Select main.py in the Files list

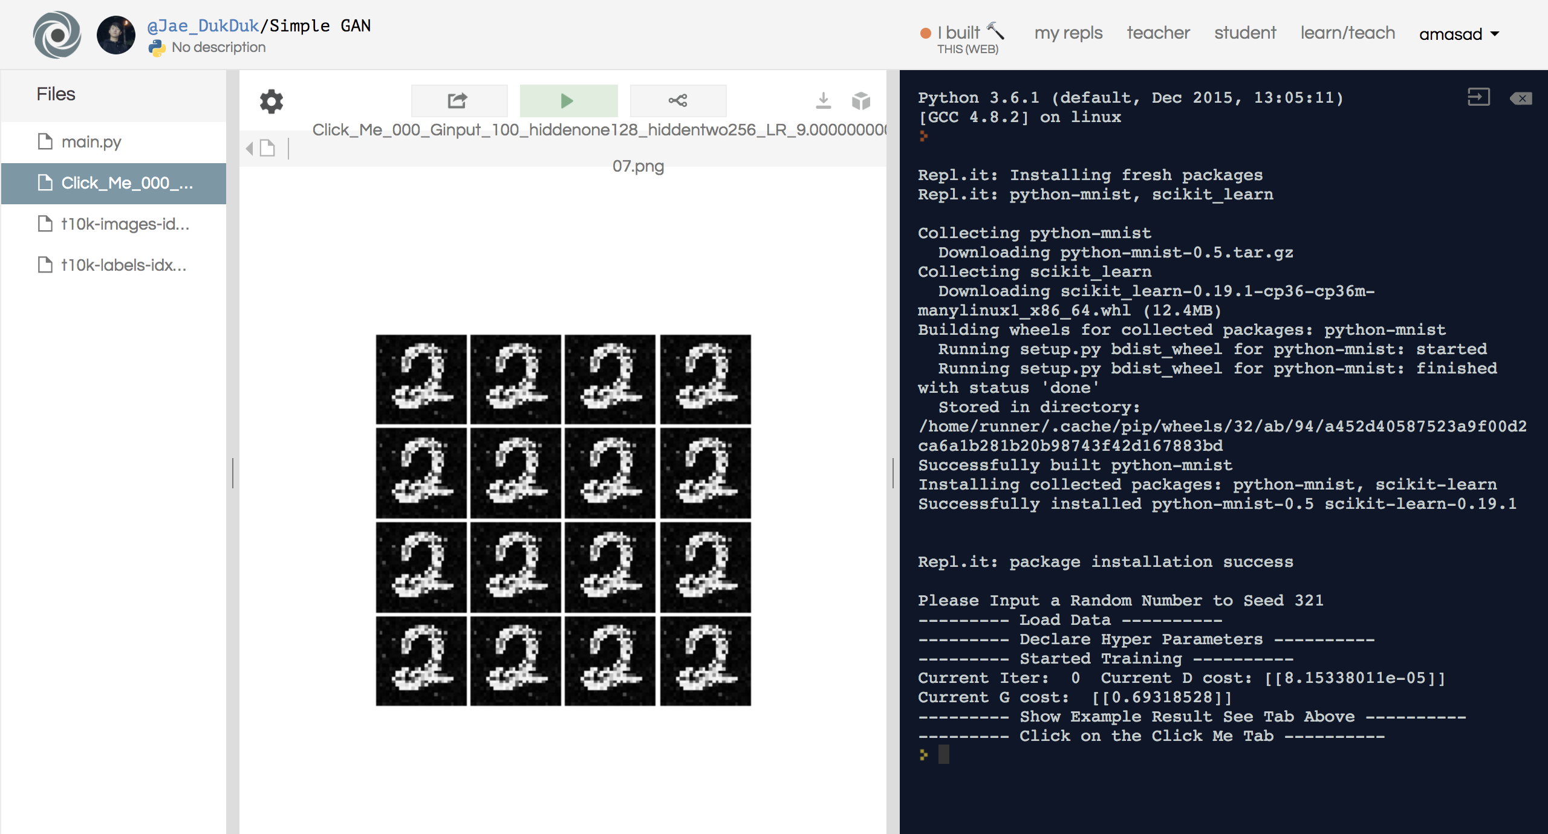coord(91,142)
